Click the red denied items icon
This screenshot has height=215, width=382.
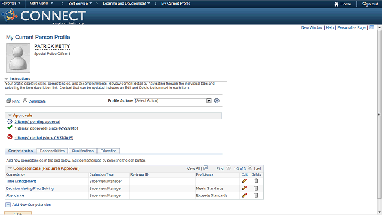(x=10, y=137)
